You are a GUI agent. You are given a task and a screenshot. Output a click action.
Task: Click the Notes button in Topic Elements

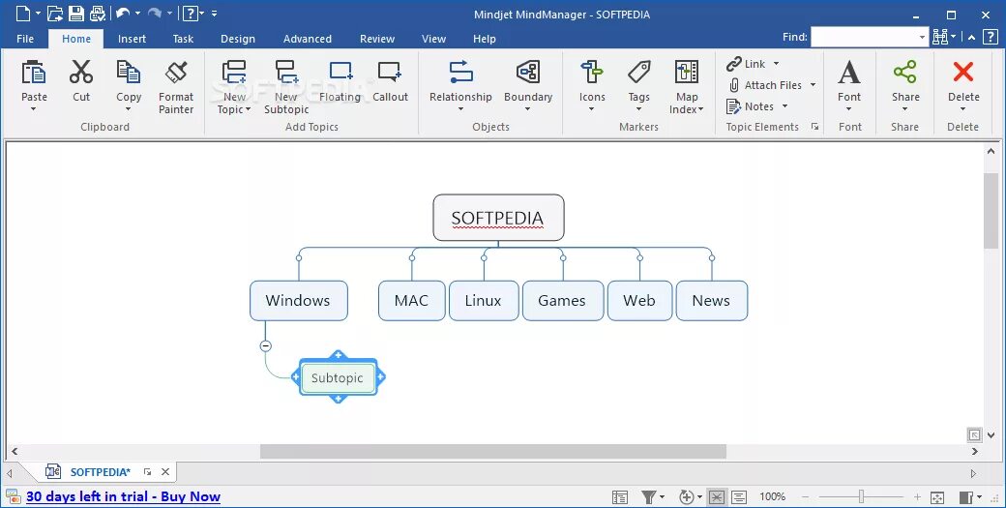tap(750, 106)
